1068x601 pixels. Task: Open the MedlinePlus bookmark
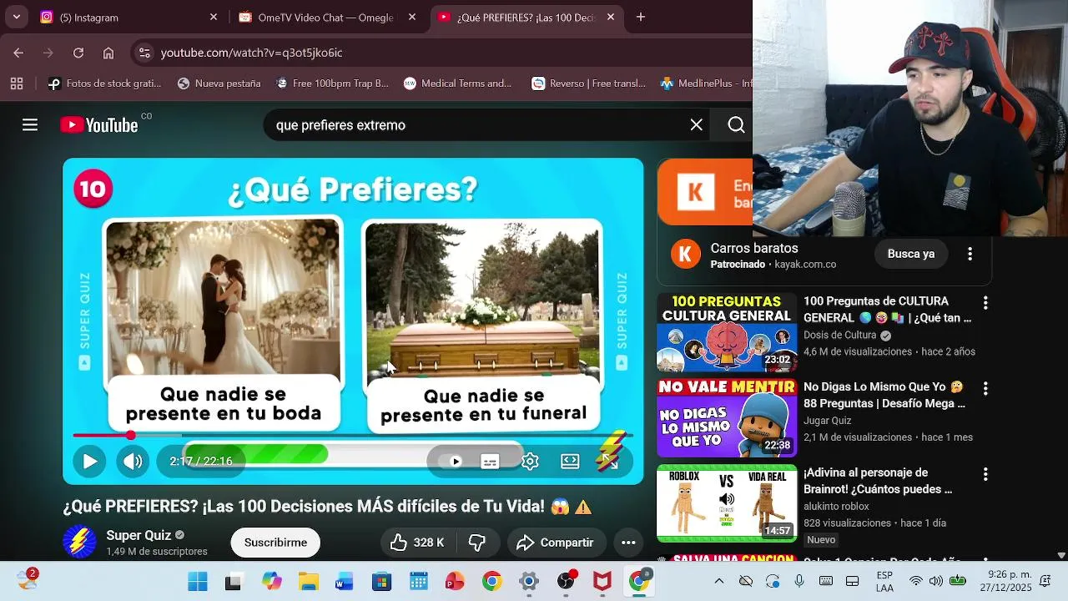click(706, 83)
